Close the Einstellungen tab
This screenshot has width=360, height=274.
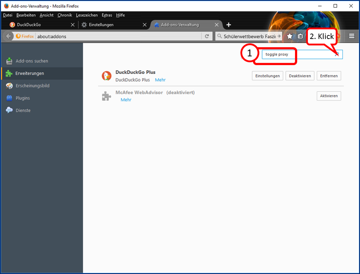coord(144,25)
